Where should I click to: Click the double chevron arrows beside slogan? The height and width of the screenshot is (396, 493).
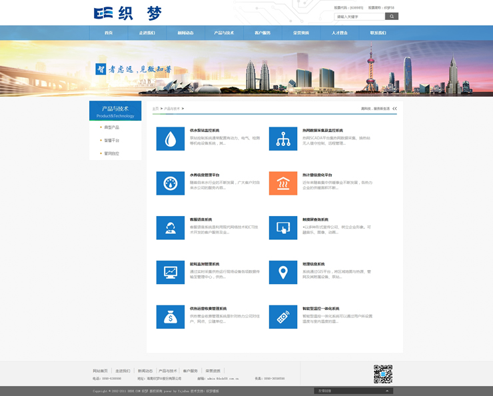[394, 108]
